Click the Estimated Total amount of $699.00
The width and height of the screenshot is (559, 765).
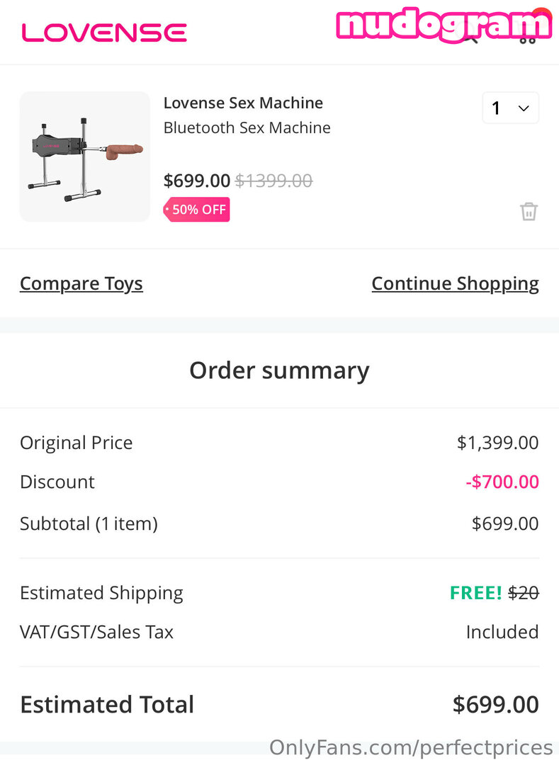tap(495, 704)
